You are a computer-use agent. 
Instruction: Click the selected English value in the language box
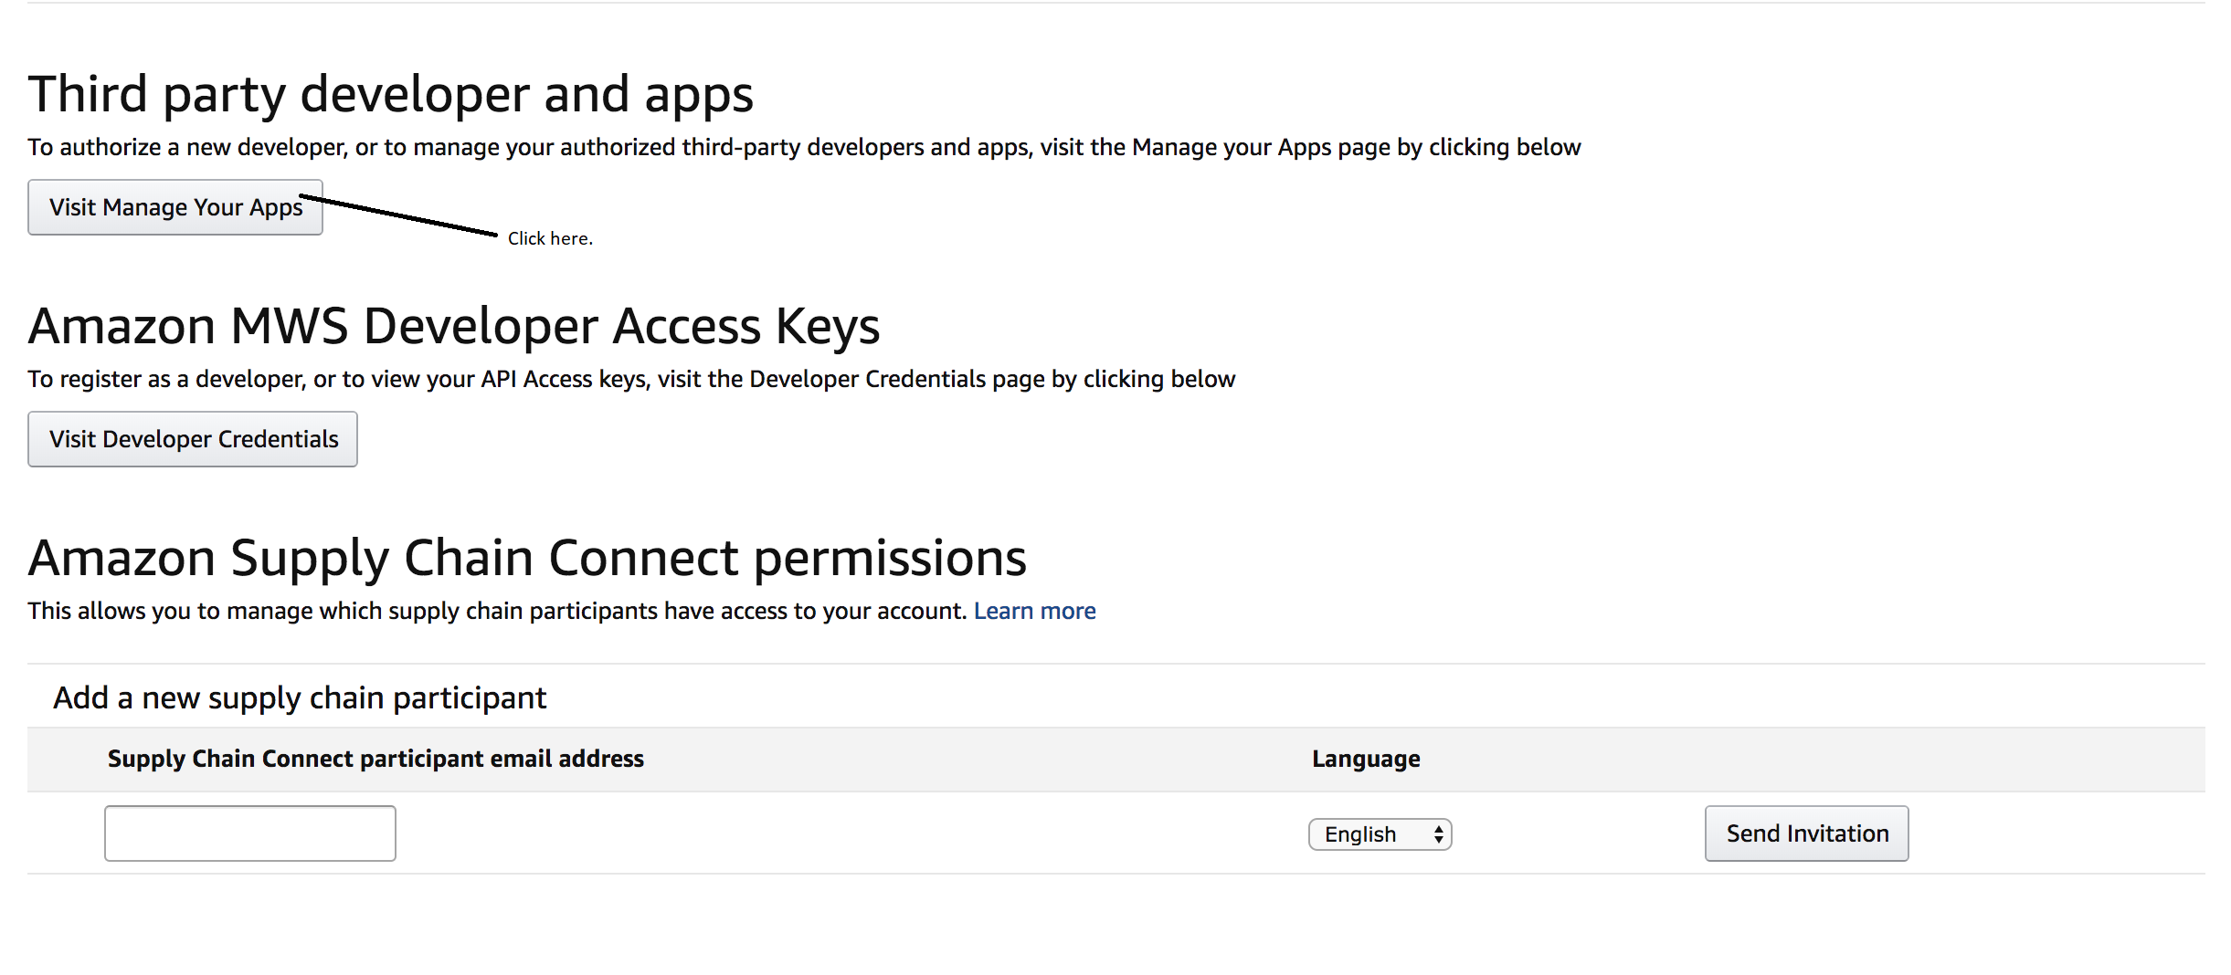tap(1360, 834)
